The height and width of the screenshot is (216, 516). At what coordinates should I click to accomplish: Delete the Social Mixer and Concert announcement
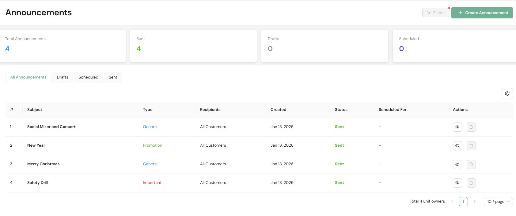click(x=471, y=127)
